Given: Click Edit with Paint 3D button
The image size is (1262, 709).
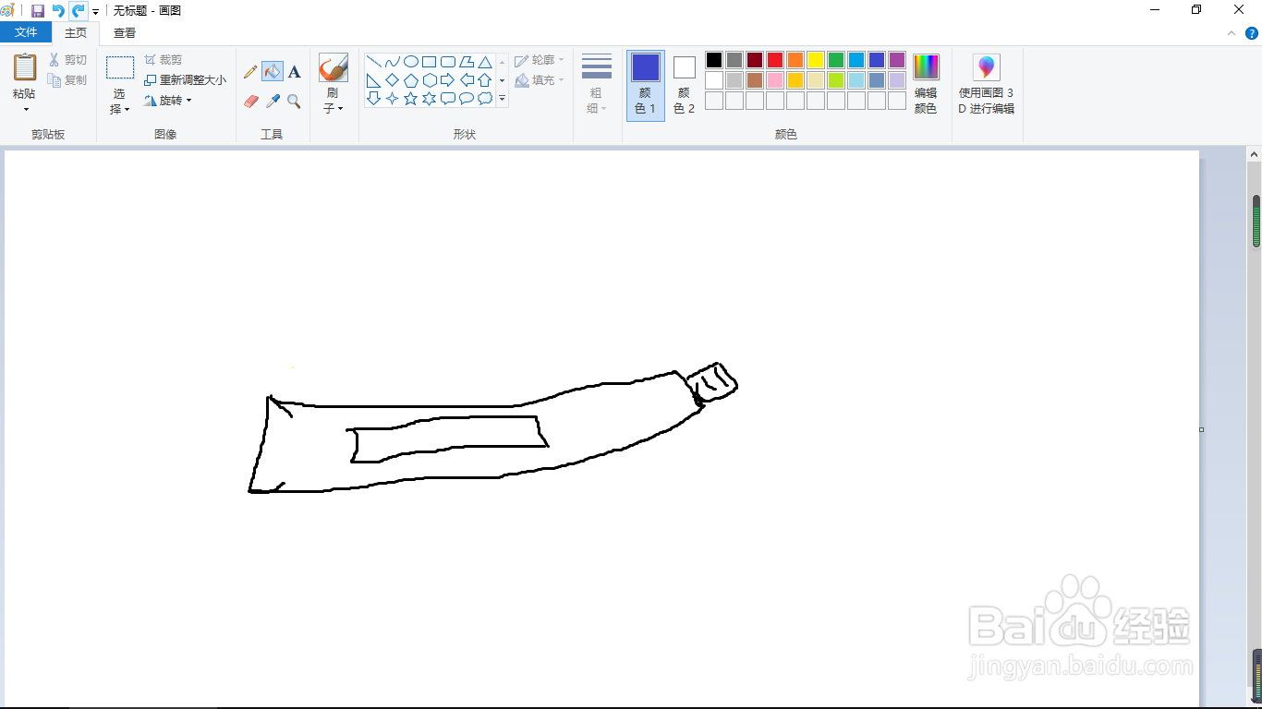Looking at the screenshot, I should pyautogui.click(x=987, y=84).
